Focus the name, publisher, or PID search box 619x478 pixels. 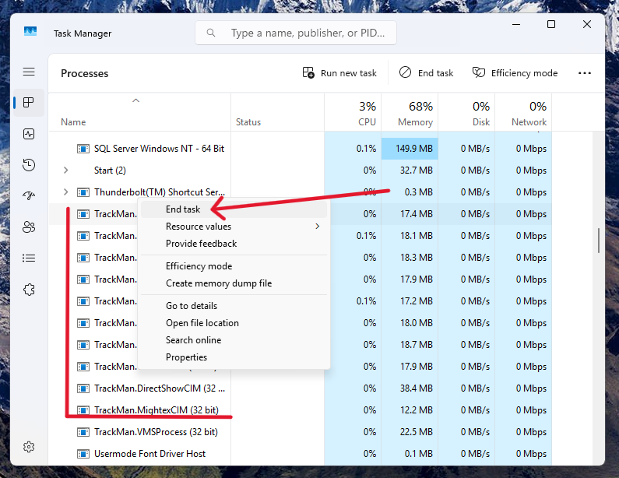tap(296, 33)
